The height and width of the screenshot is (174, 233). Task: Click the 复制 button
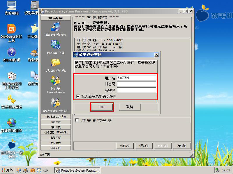click(181, 146)
